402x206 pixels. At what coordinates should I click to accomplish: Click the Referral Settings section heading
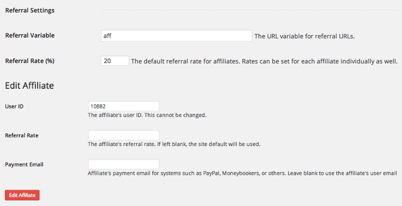coord(30,10)
